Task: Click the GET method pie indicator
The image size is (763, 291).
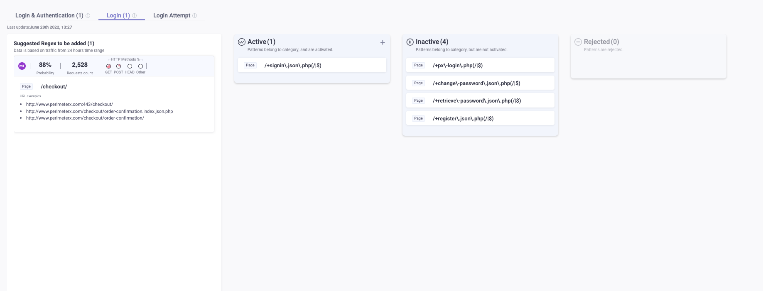Action: point(108,66)
